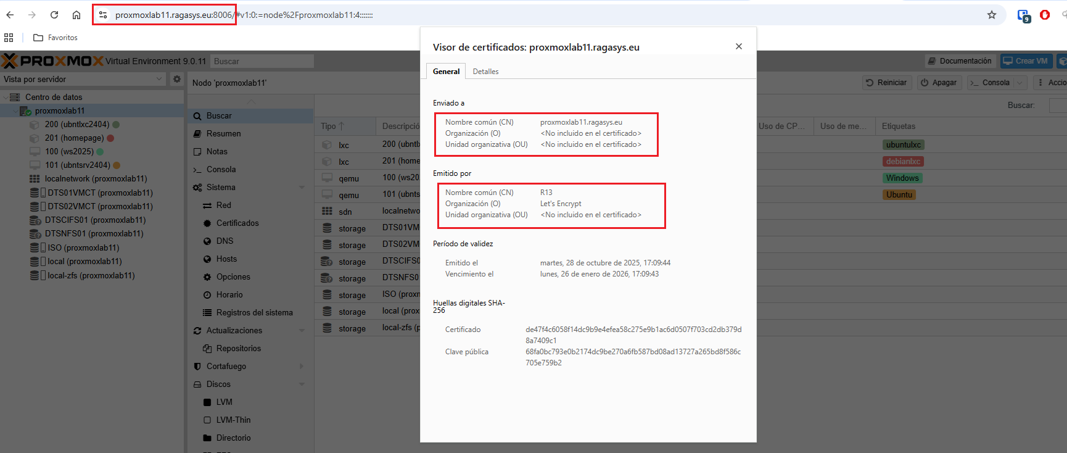The width and height of the screenshot is (1067, 453).
Task: Click the ubuntulxc tag
Action: [x=904, y=145]
